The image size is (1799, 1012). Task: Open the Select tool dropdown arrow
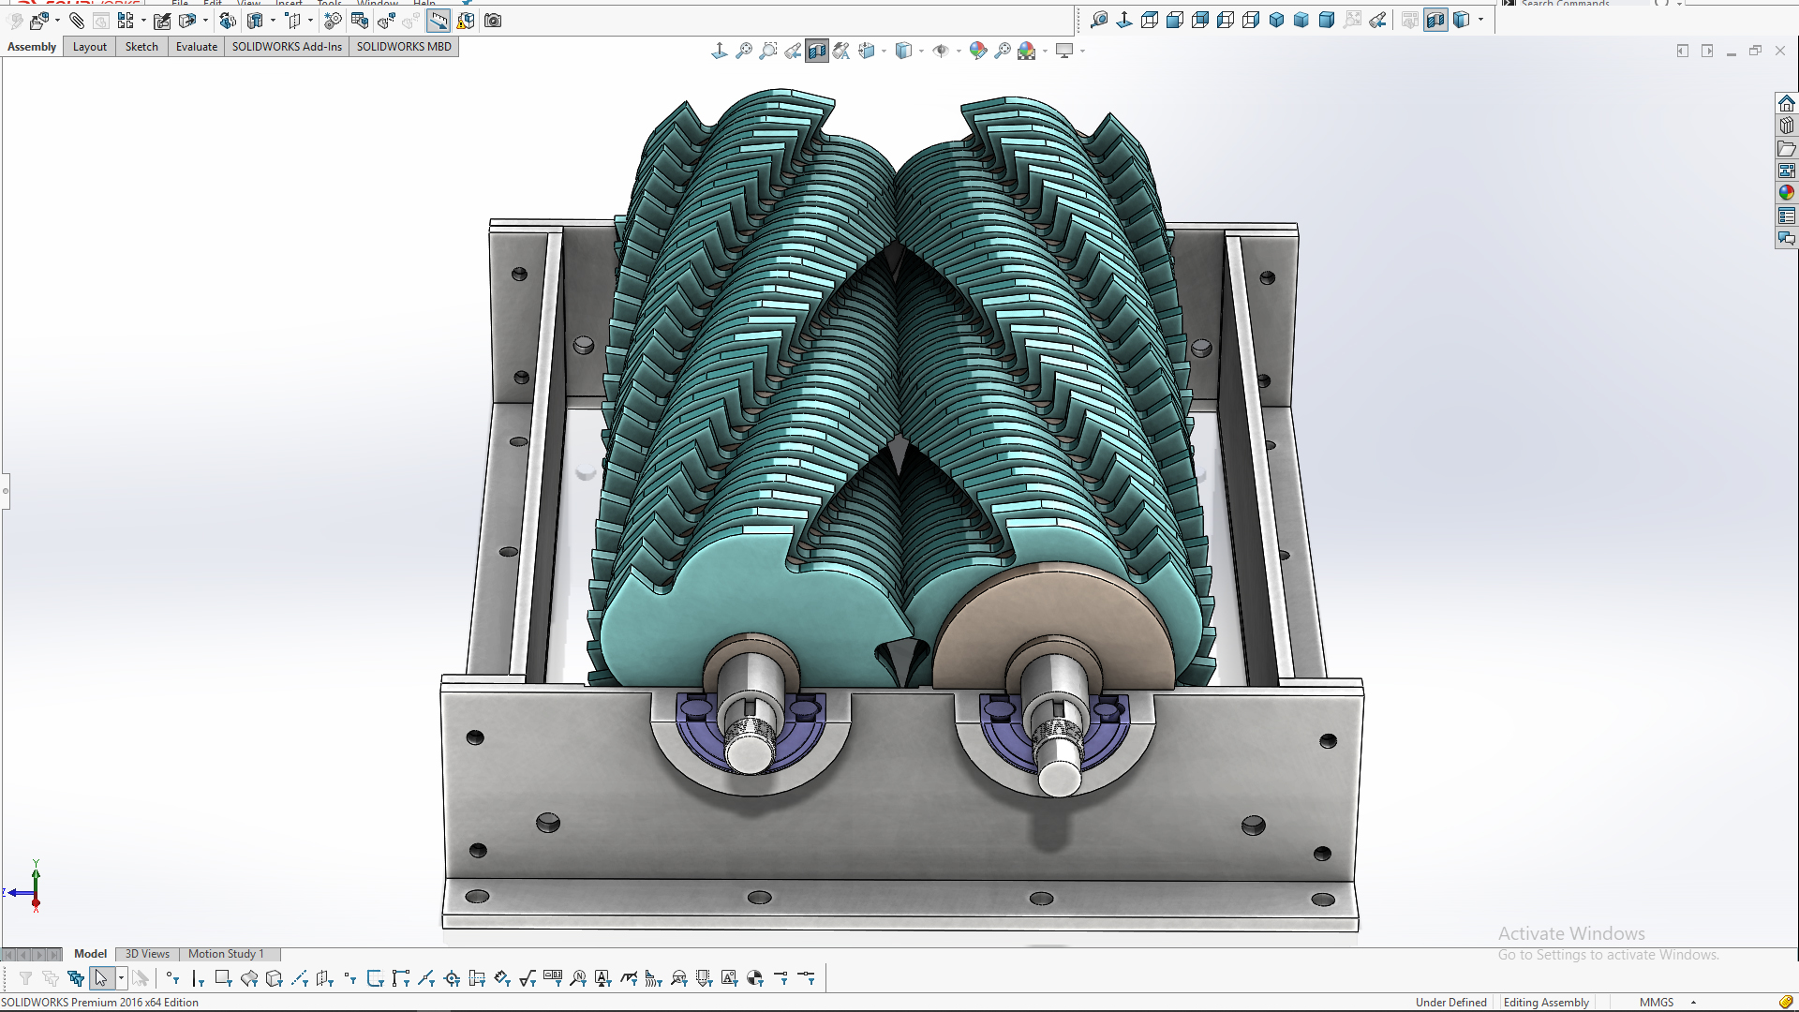[121, 978]
